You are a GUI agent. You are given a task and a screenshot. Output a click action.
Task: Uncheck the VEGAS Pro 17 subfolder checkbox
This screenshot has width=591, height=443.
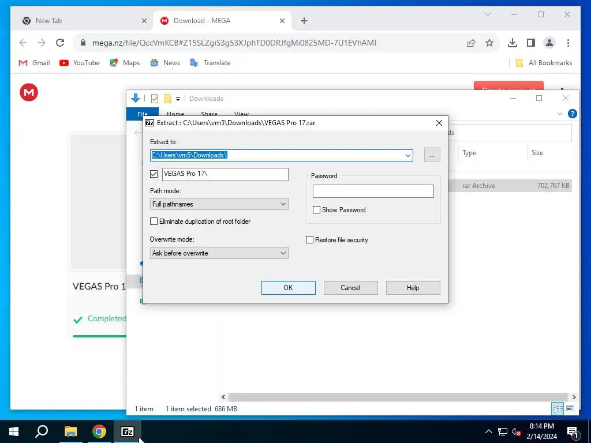(154, 174)
